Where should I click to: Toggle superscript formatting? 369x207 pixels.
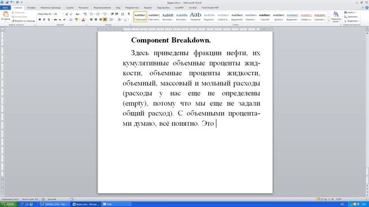pos(65,20)
